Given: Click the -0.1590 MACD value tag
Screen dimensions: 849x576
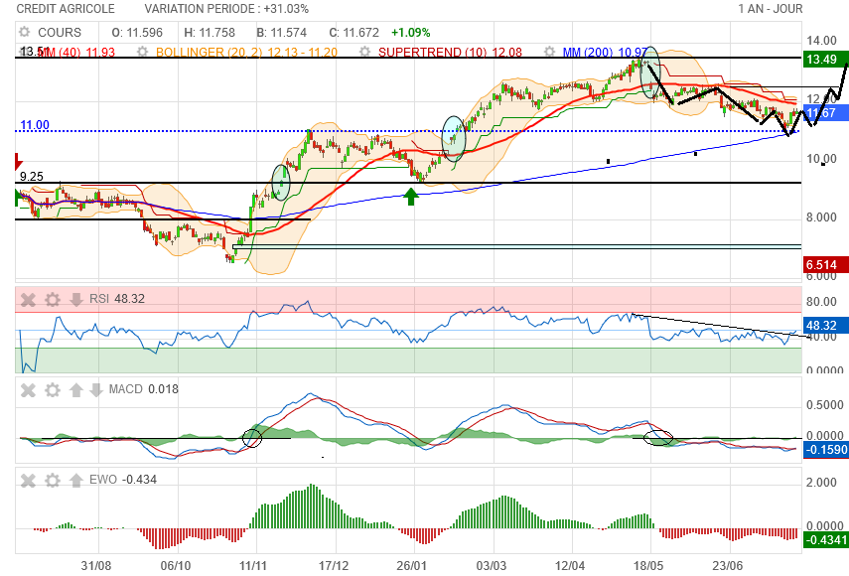Looking at the screenshot, I should [826, 450].
